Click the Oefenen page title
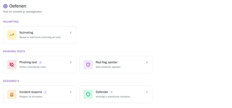 [x=18, y=6]
